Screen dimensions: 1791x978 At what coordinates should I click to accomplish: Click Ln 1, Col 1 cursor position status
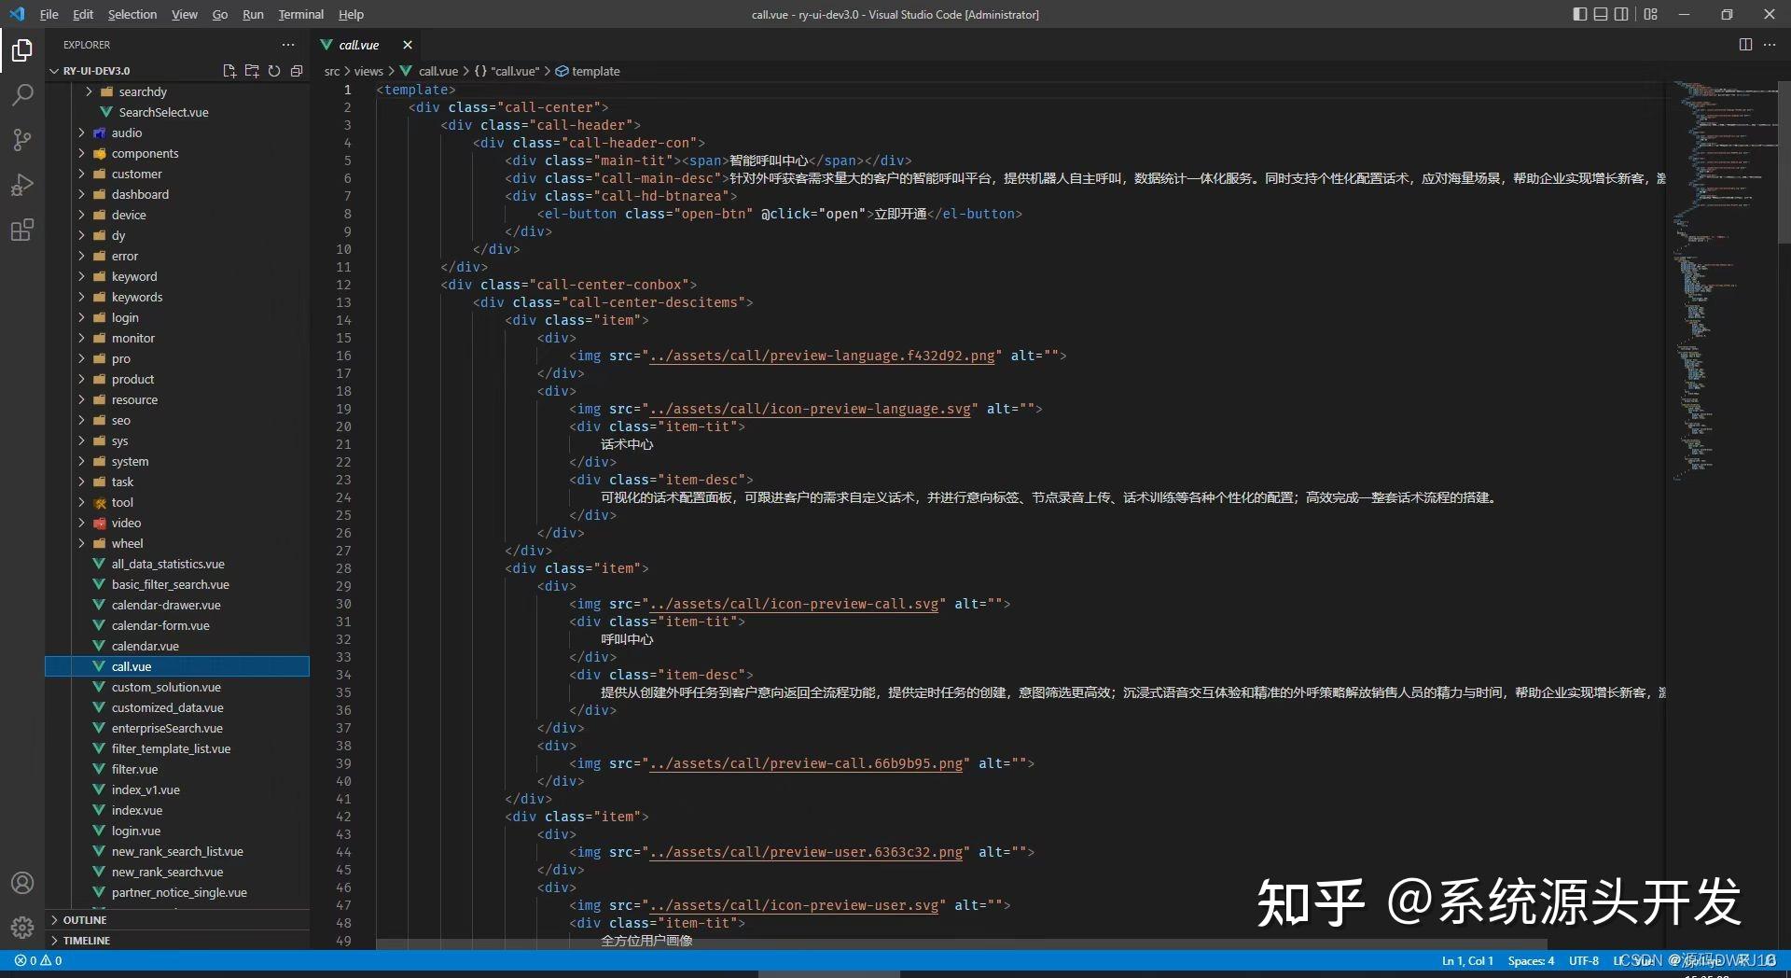(1467, 960)
